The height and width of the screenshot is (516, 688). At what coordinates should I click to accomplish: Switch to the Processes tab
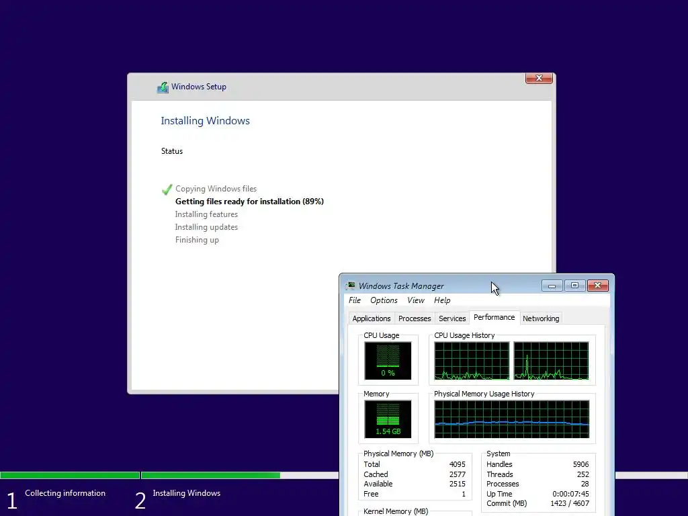pyautogui.click(x=415, y=318)
